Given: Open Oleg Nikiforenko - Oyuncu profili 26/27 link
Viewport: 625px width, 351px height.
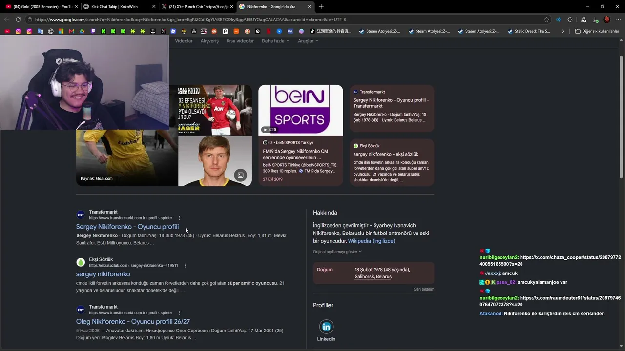Looking at the screenshot, I should 133,322.
